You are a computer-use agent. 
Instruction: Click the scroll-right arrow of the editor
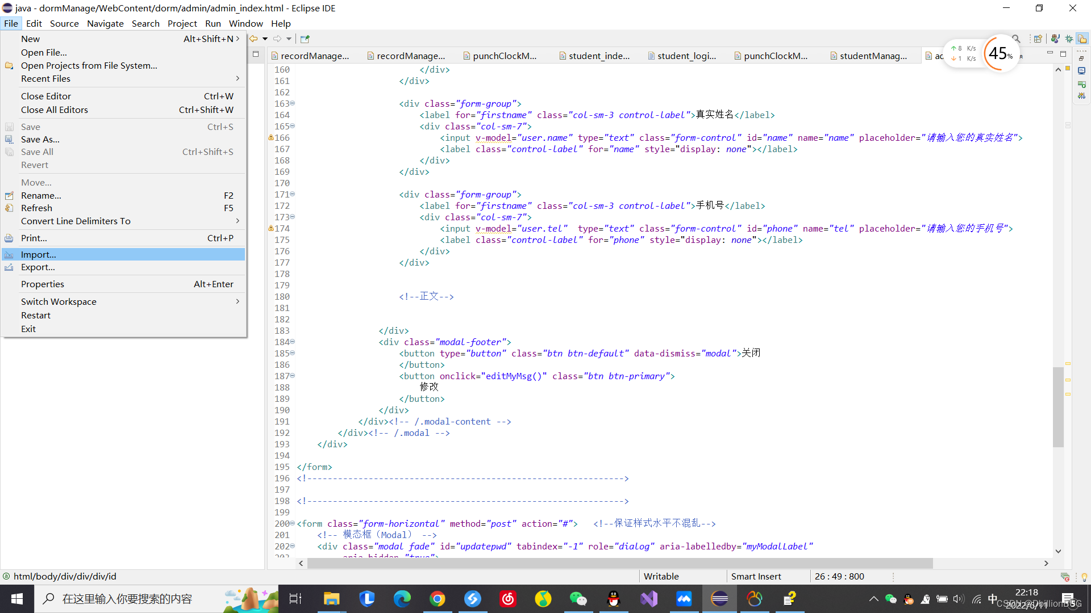click(x=1046, y=563)
